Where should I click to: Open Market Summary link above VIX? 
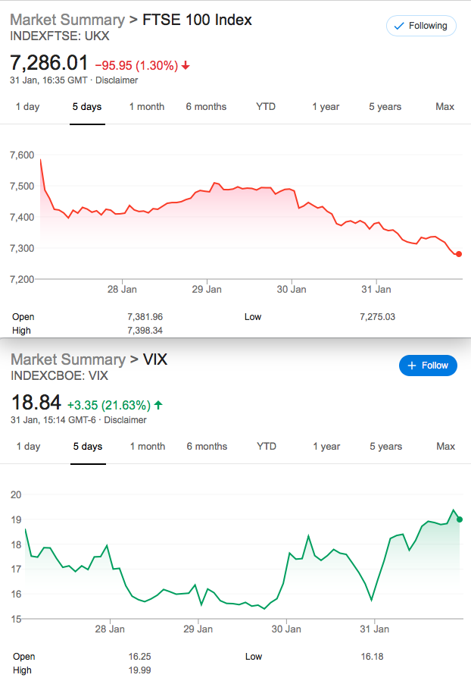[68, 359]
